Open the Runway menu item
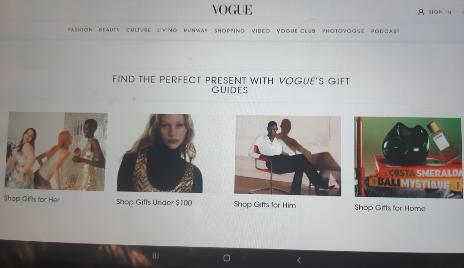 coord(196,30)
